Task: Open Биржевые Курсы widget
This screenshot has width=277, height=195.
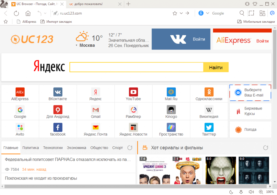Action: coord(250,111)
